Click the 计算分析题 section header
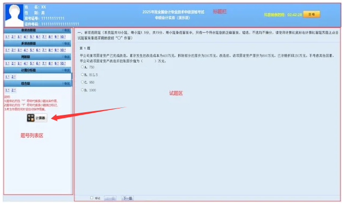 (x=37, y=70)
